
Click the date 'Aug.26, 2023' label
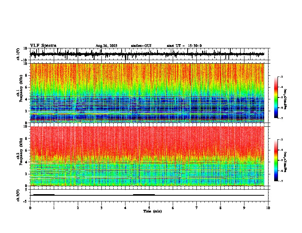pyautogui.click(x=106, y=46)
